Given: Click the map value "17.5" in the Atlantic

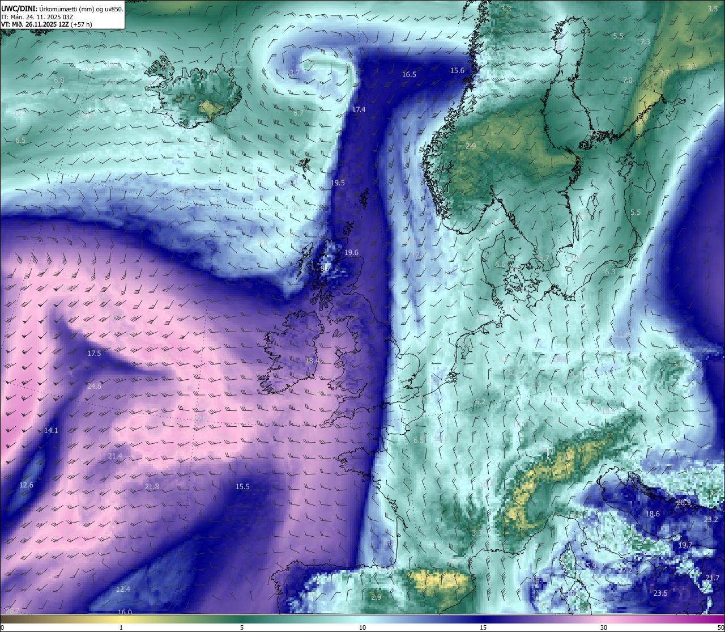Looking at the screenshot, I should point(94,353).
